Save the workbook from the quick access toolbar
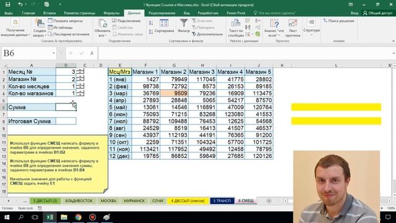Screen dimensions: 396x223 coord(8,4)
